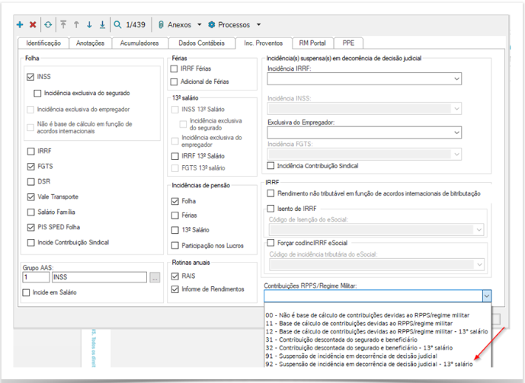Open the Processos dropdown arrow
The height and width of the screenshot is (383, 525).
pyautogui.click(x=258, y=25)
